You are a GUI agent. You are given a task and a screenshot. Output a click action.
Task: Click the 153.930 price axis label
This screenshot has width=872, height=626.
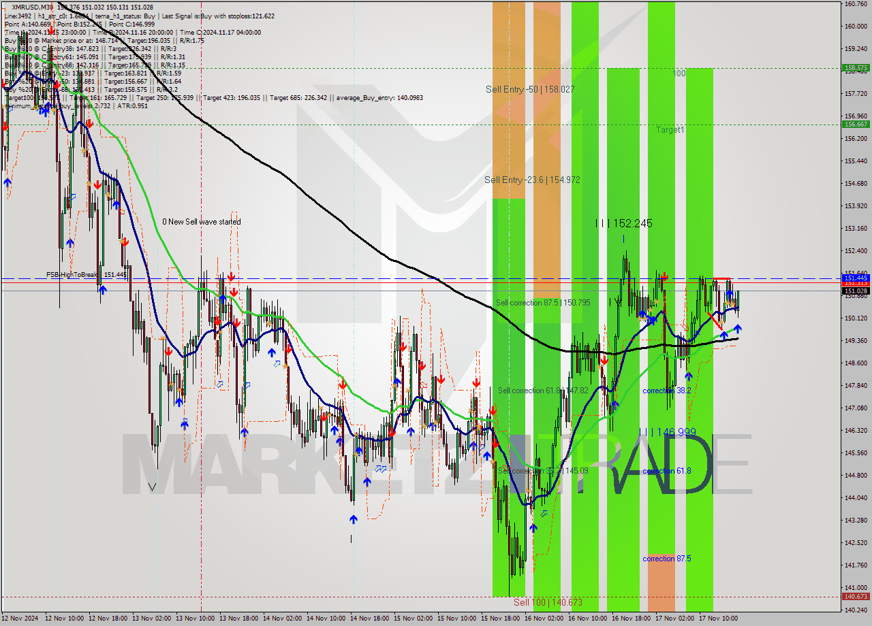point(856,205)
